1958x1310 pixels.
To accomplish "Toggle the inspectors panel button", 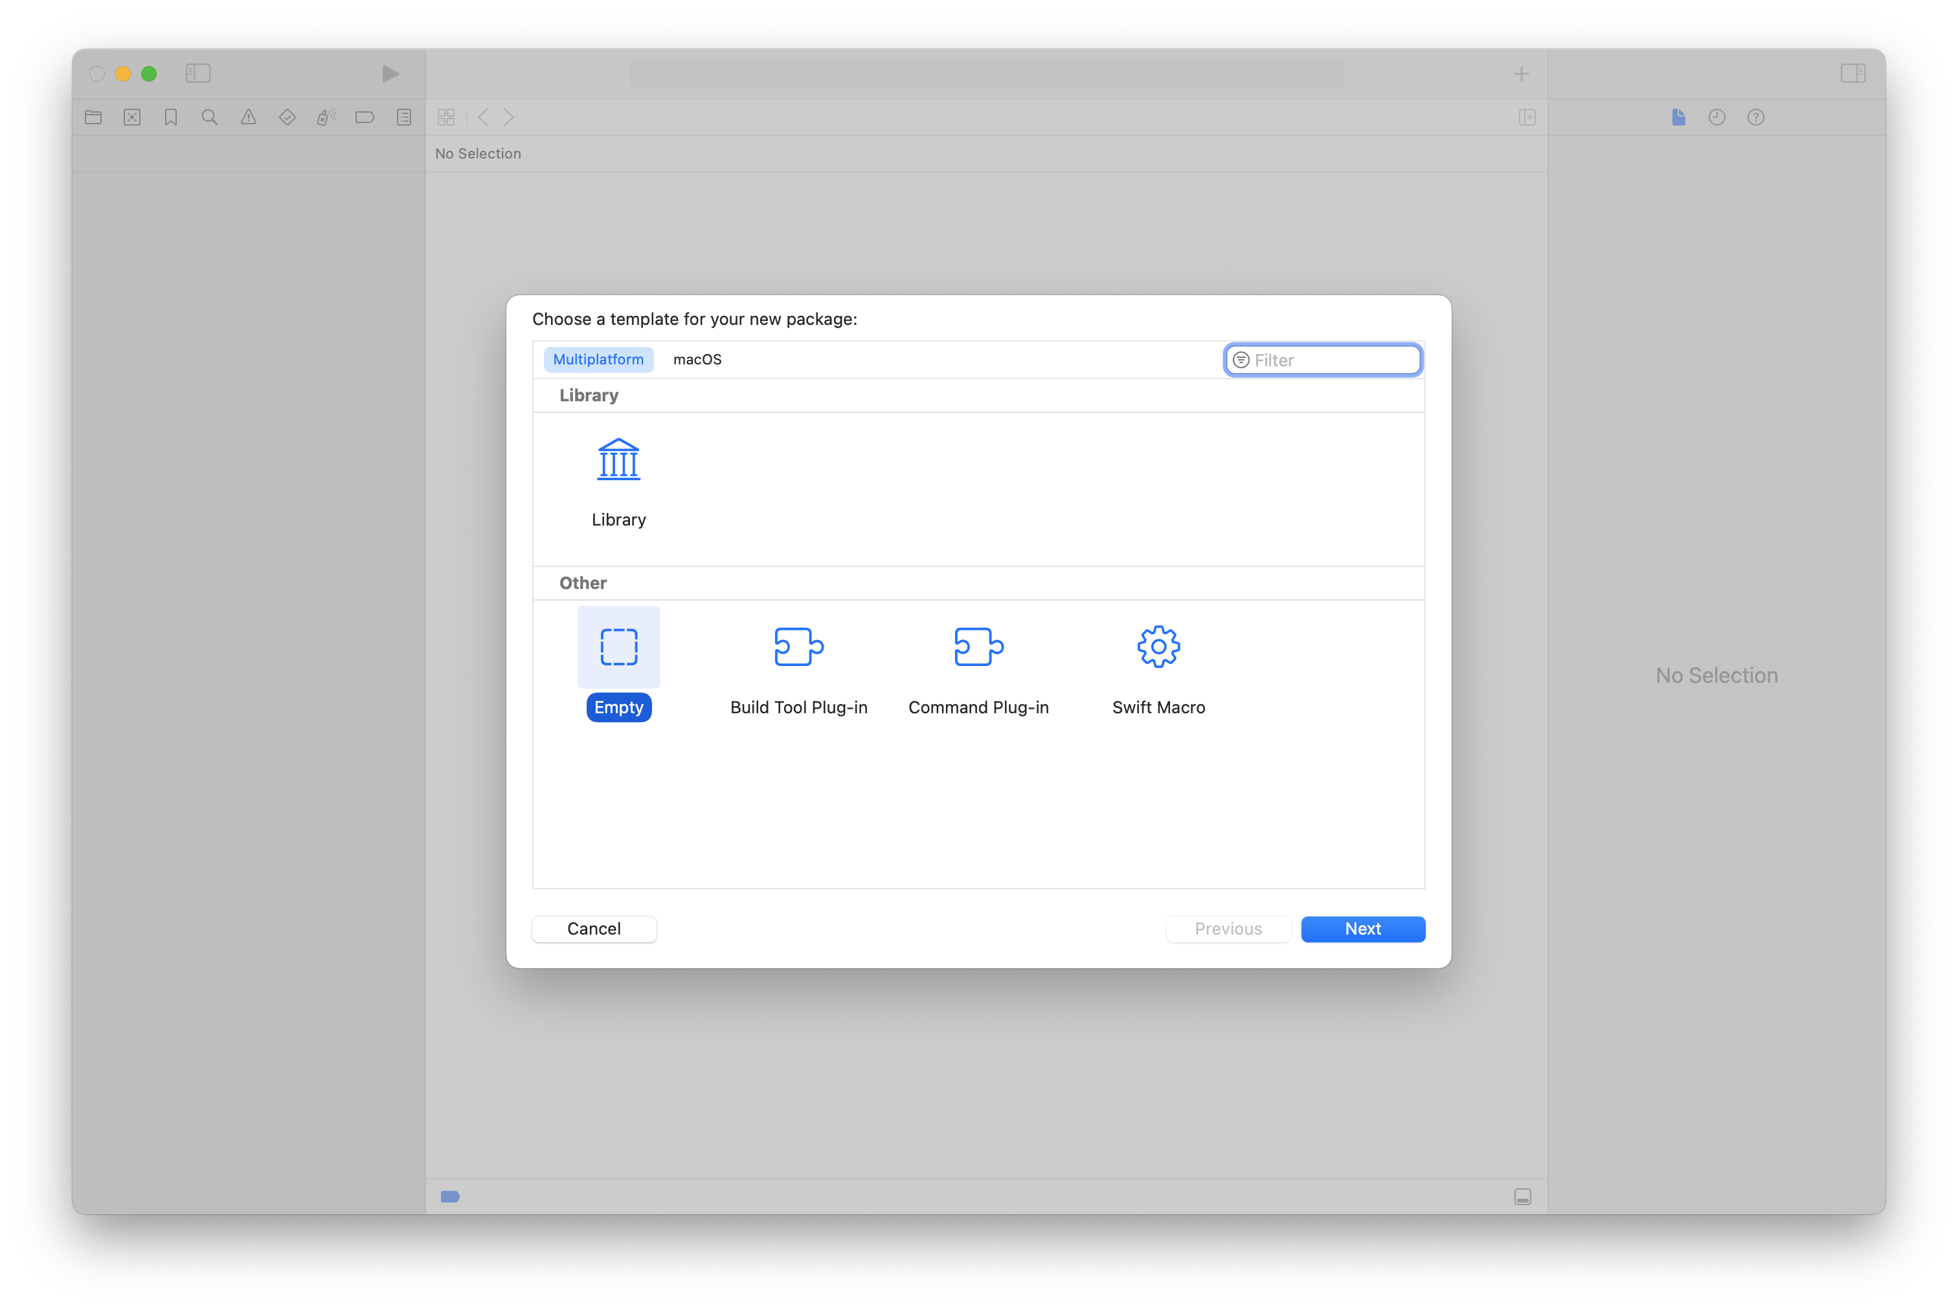I will [x=1852, y=74].
